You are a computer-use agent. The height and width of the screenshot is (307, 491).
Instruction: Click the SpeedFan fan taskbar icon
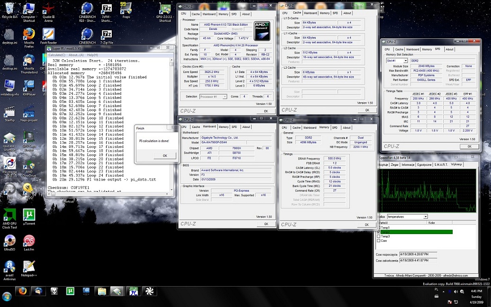point(149,291)
